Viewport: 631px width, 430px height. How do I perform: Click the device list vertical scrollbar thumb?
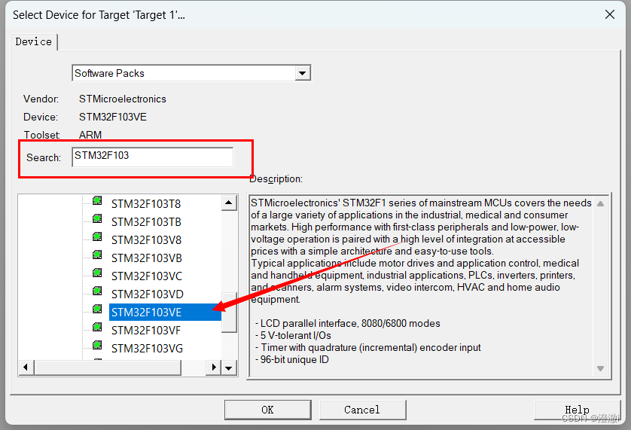click(x=229, y=313)
